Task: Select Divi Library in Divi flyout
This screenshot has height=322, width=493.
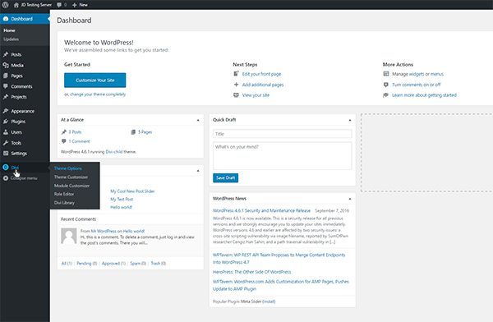Action: pos(64,203)
